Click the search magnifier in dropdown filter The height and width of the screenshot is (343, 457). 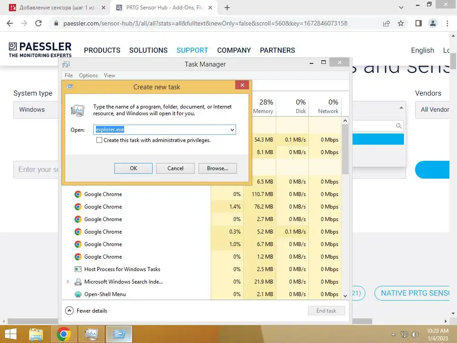399,126
